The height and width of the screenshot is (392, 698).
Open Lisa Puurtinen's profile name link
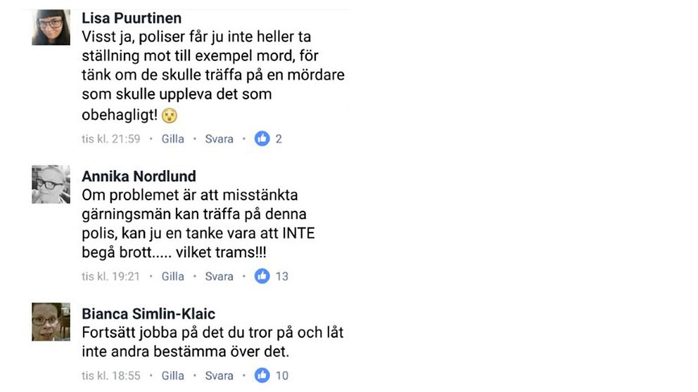point(132,18)
